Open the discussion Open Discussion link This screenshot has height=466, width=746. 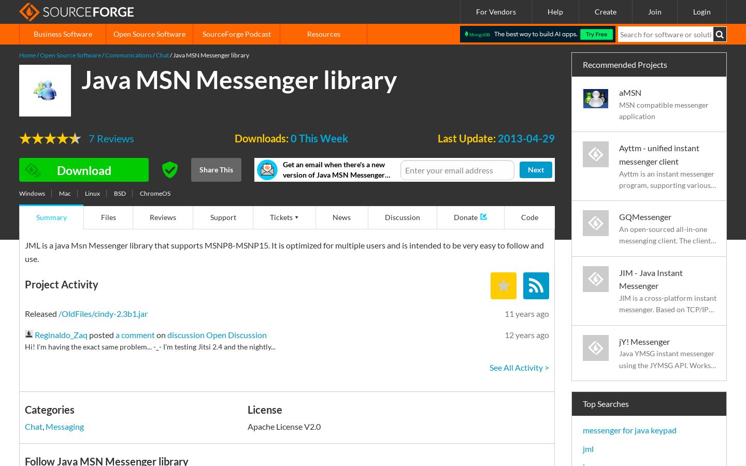click(217, 335)
